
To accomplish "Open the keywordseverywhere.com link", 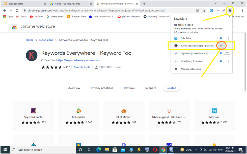I will point(78,60).
